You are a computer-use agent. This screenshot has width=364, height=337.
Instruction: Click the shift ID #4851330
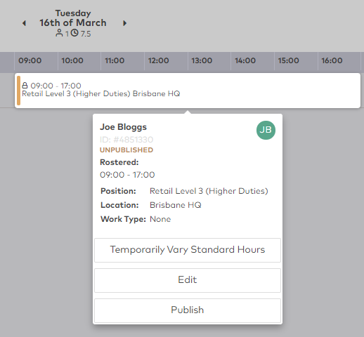pos(126,140)
